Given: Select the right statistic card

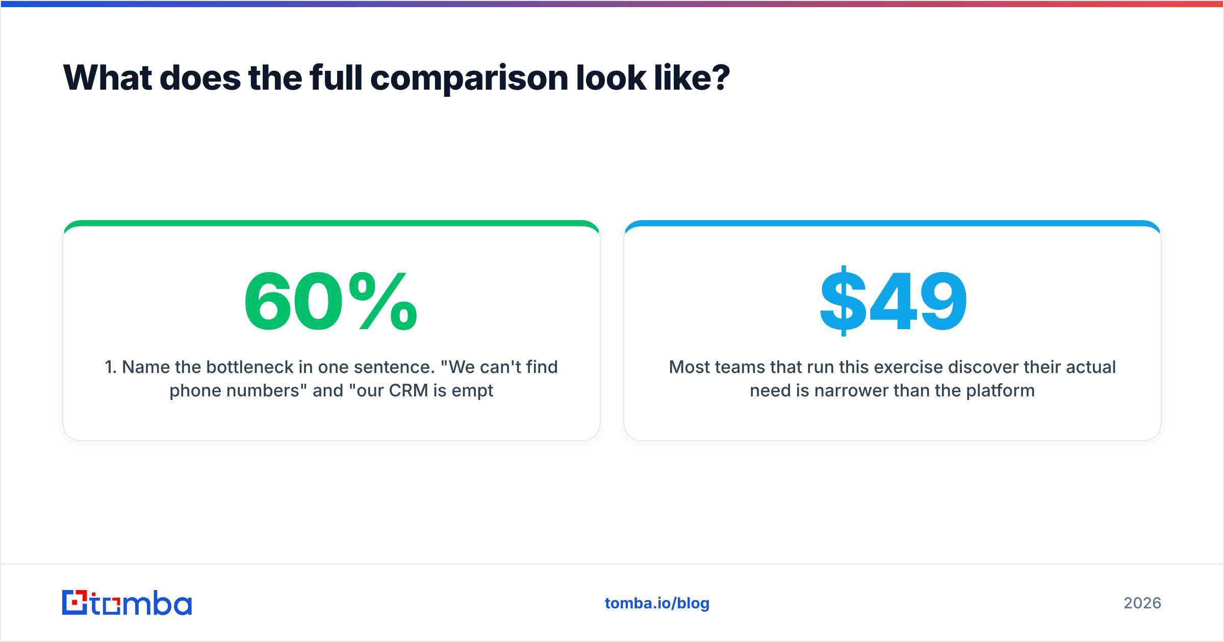Looking at the screenshot, I should tap(892, 330).
